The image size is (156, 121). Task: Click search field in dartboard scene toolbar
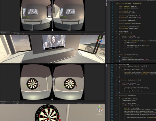click(x=93, y=103)
